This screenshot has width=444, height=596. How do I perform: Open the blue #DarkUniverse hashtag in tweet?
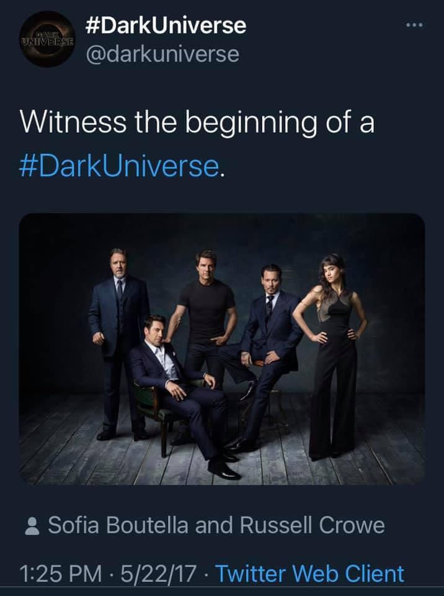(120, 165)
